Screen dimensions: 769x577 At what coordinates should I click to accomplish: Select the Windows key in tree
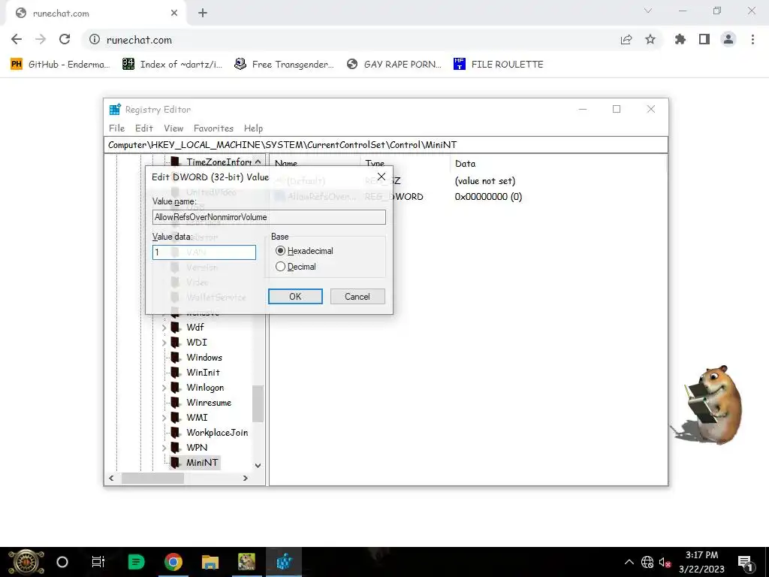[204, 357]
